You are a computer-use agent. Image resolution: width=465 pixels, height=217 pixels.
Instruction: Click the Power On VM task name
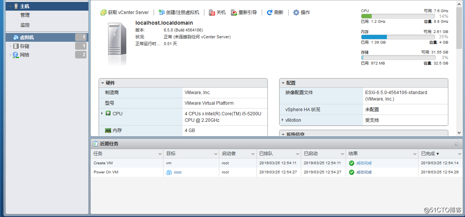pos(106,172)
